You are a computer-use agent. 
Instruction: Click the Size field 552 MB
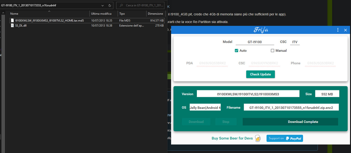click(327, 94)
